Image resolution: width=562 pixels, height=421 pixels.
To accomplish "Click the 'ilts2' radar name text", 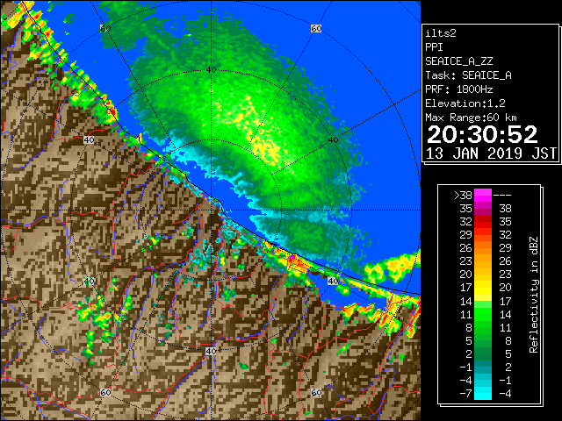I will coord(441,33).
